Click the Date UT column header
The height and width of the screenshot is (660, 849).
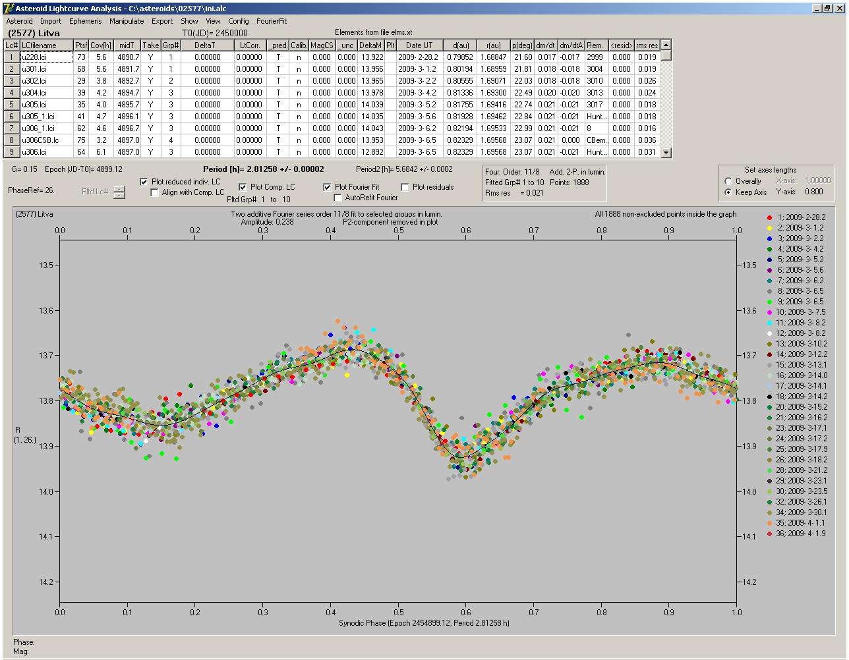click(x=419, y=45)
